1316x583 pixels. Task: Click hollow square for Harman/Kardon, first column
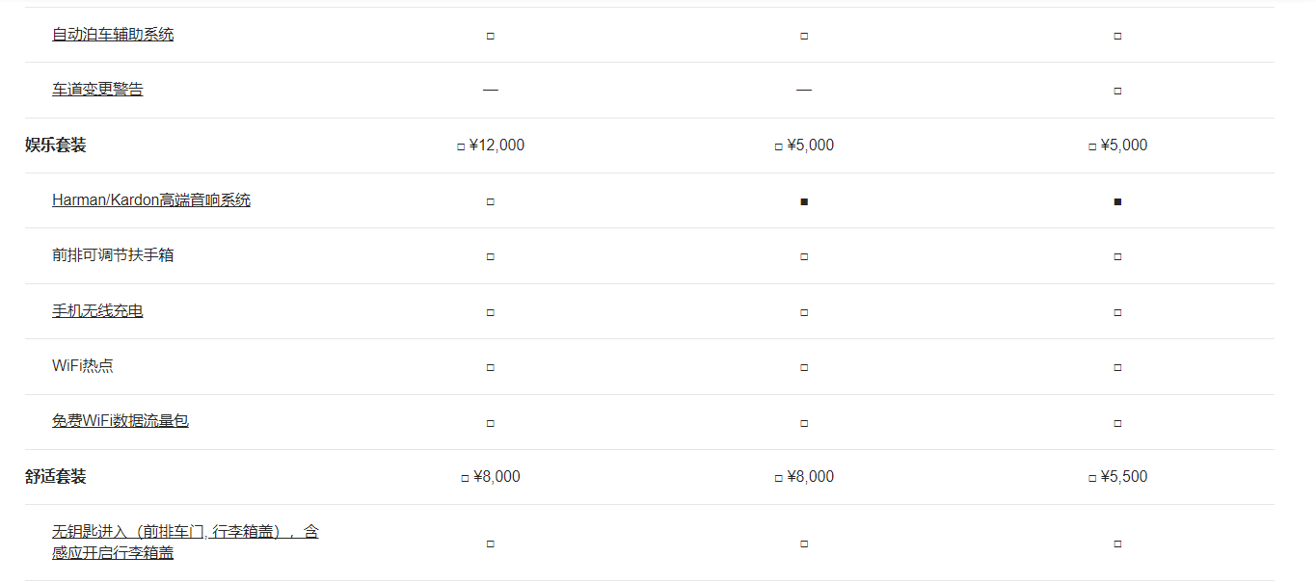pyautogui.click(x=490, y=201)
